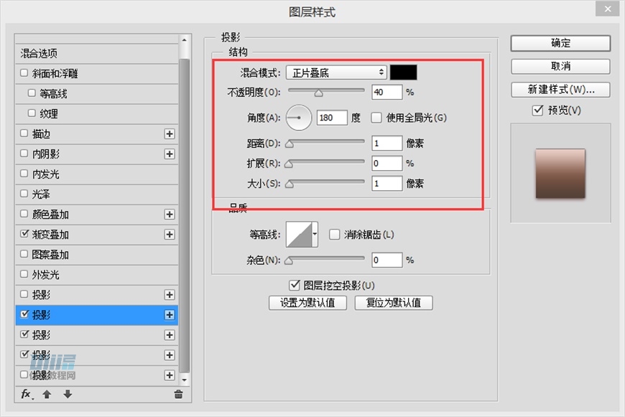Screen dimensions: 625x417
Task: Open the 混合模式 dropdown showing 正片叠底
Action: pyautogui.click(x=336, y=72)
